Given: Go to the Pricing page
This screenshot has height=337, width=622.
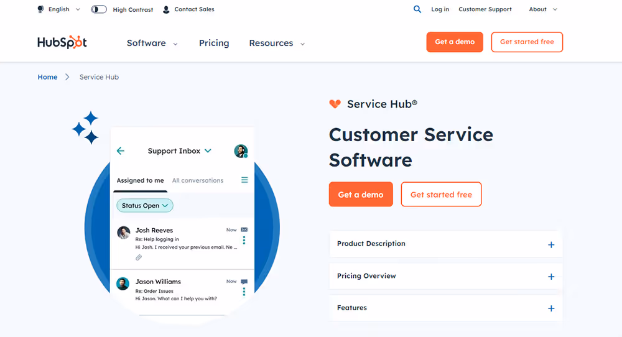Looking at the screenshot, I should (x=214, y=43).
